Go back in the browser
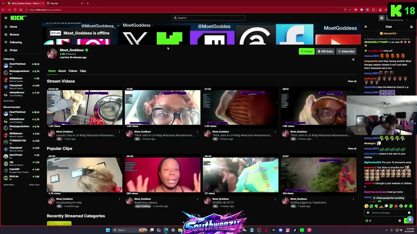 coord(3,10)
